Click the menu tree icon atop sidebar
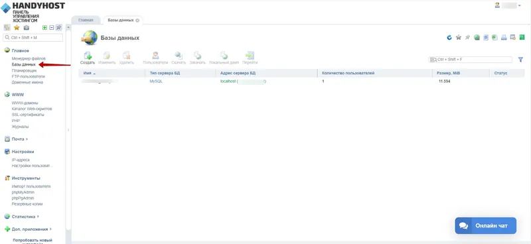 [x=7, y=28]
